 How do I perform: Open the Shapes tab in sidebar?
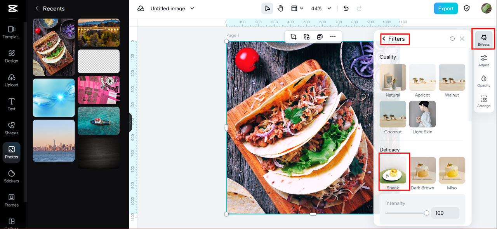click(x=11, y=128)
